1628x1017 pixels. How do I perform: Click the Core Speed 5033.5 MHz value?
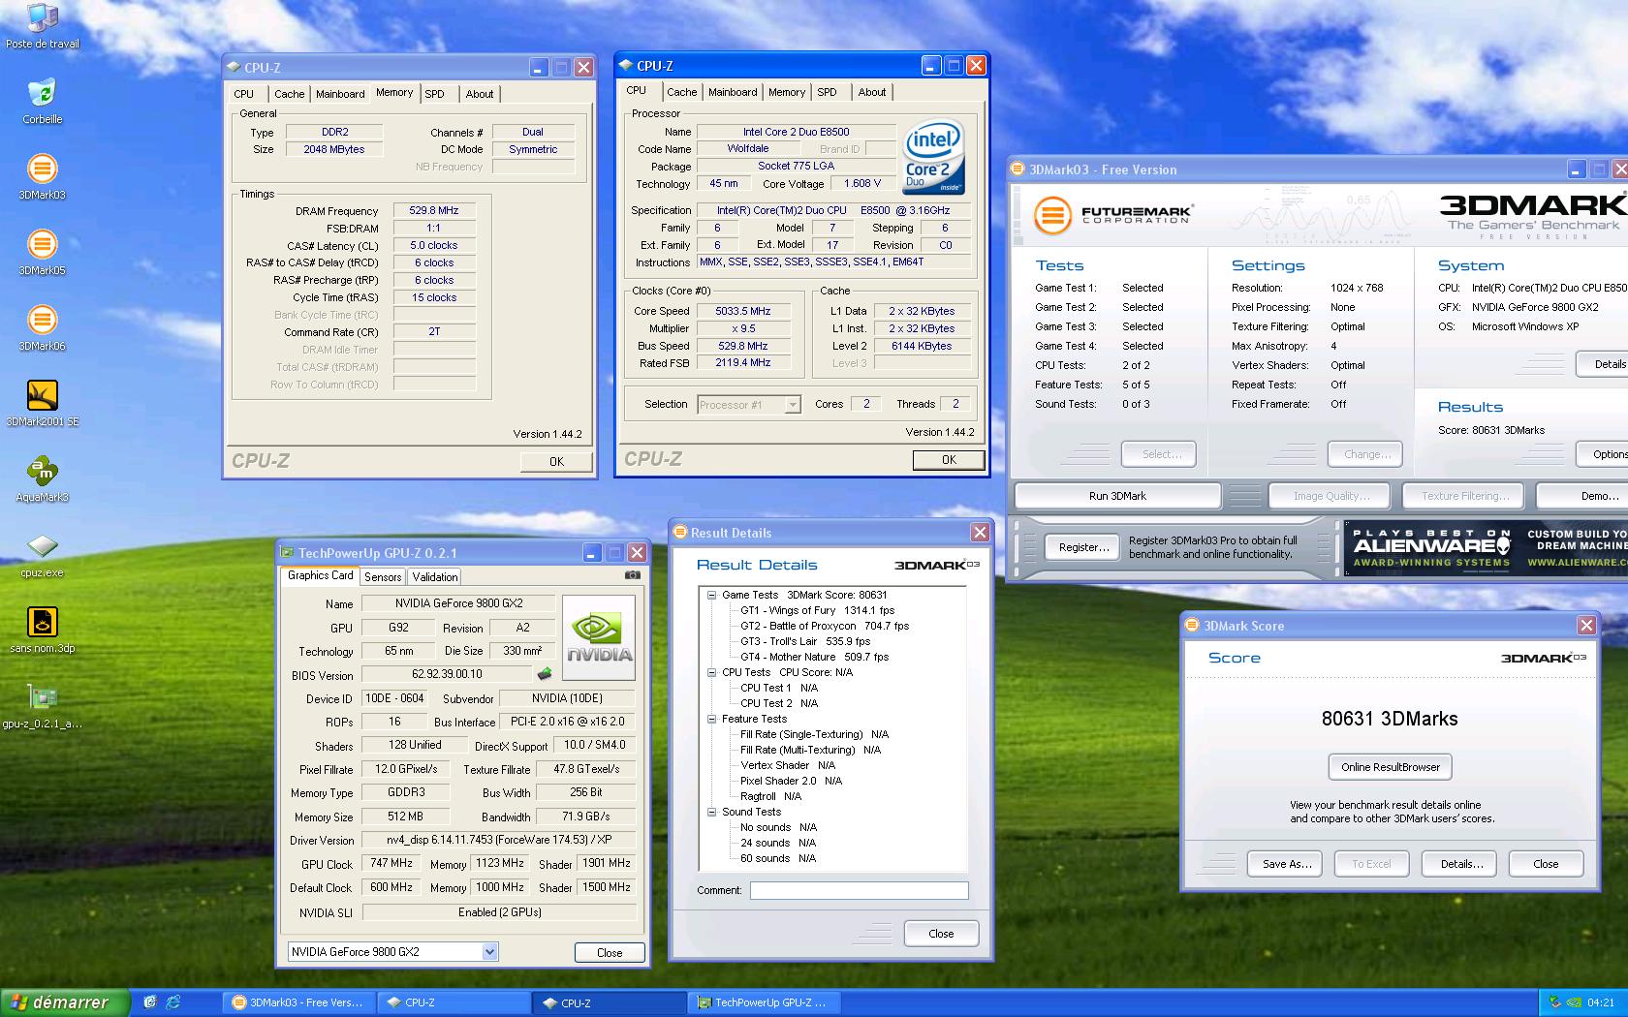point(743,311)
